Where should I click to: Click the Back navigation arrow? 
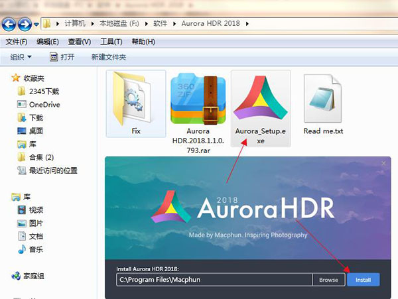coord(9,24)
